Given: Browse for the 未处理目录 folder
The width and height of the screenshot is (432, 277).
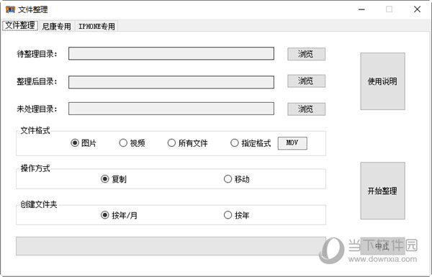Looking at the screenshot, I should coord(307,109).
